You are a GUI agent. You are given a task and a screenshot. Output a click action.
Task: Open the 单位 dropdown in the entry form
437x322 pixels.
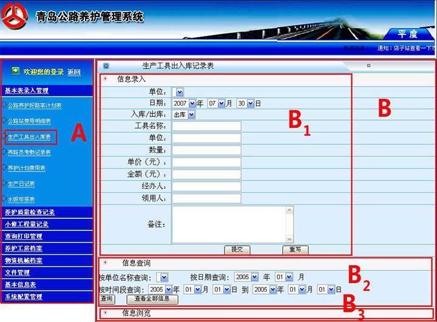178,92
